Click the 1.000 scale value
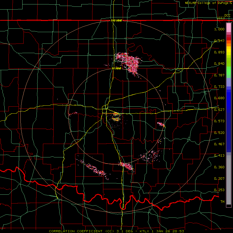 pos(219,29)
